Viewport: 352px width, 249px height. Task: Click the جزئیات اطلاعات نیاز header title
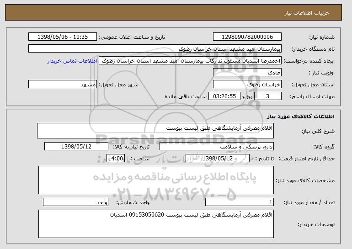[307, 13]
